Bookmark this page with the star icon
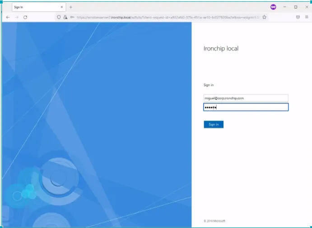 pos(264,17)
